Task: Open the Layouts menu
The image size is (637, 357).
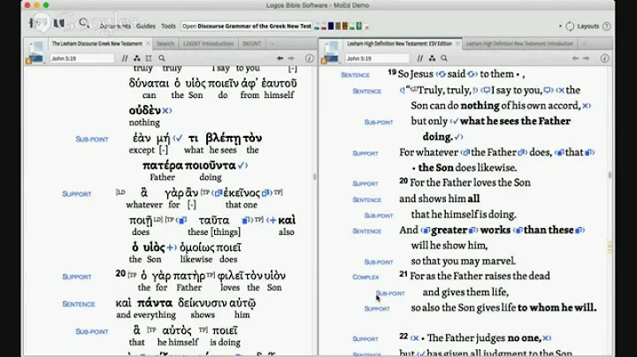Action: pyautogui.click(x=587, y=27)
